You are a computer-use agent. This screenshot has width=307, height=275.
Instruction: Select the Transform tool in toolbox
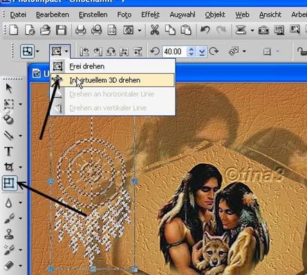[10, 183]
